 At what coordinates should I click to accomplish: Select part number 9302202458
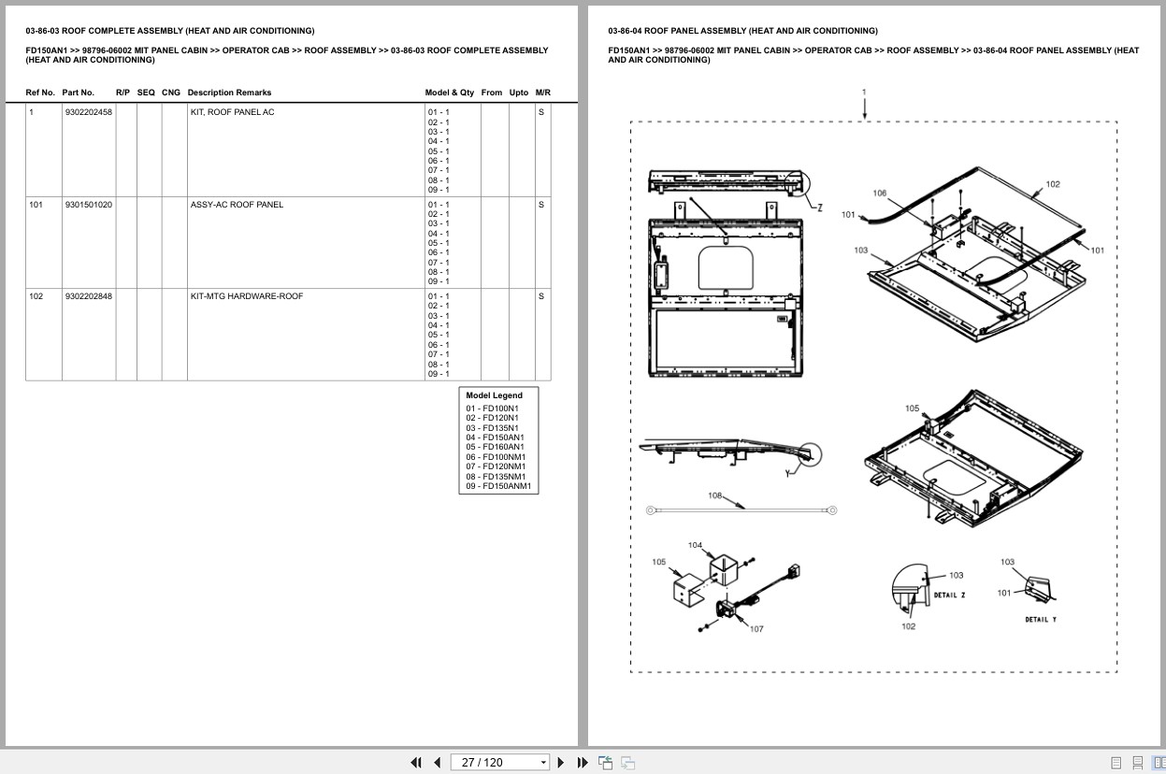[89, 112]
